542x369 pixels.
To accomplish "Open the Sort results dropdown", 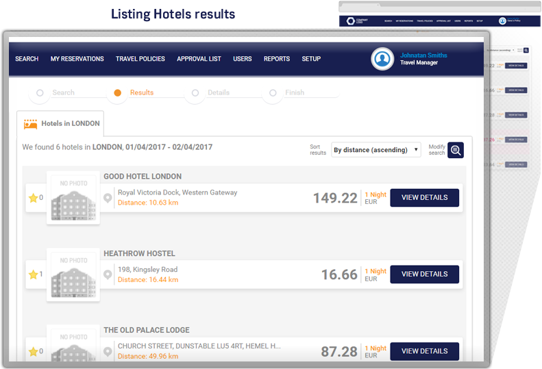I will [376, 150].
